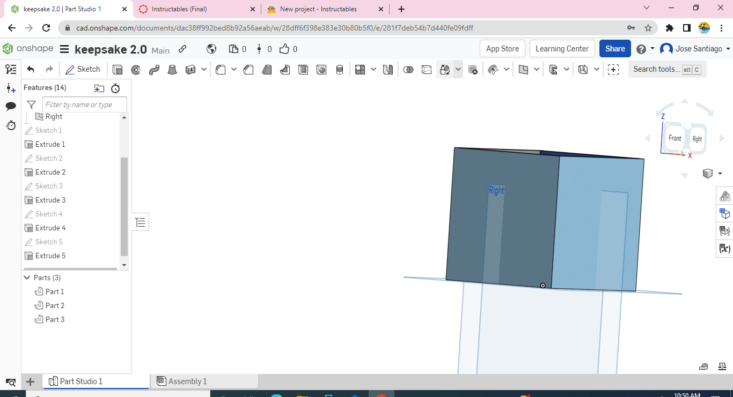733x397 pixels.
Task: Switch to the Assembly 1 tab
Action: [x=204, y=381]
